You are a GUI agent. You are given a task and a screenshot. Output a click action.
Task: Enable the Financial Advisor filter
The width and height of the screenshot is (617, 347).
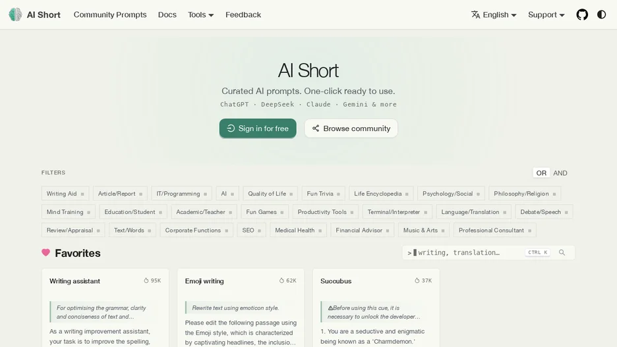363,230
